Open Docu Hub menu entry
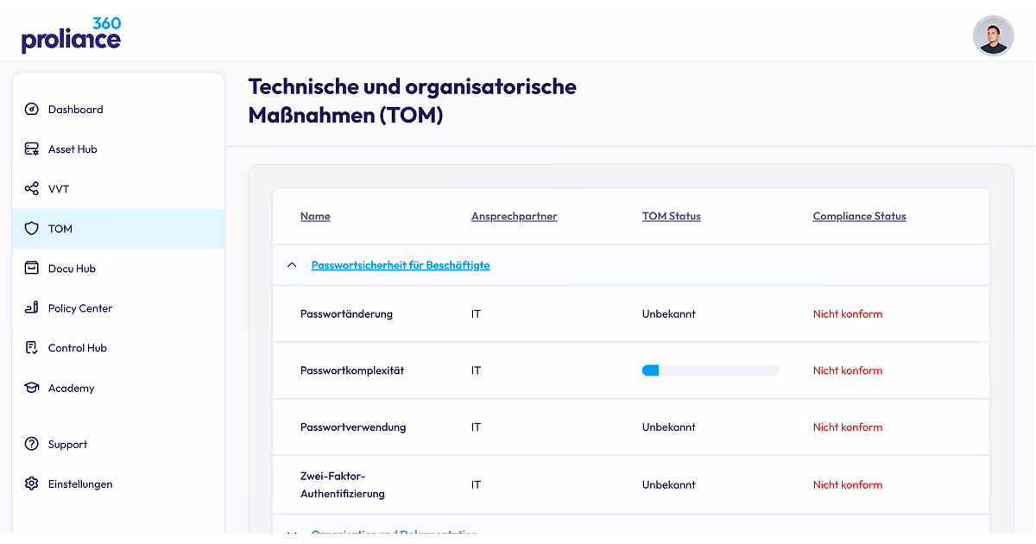 pos(118,269)
